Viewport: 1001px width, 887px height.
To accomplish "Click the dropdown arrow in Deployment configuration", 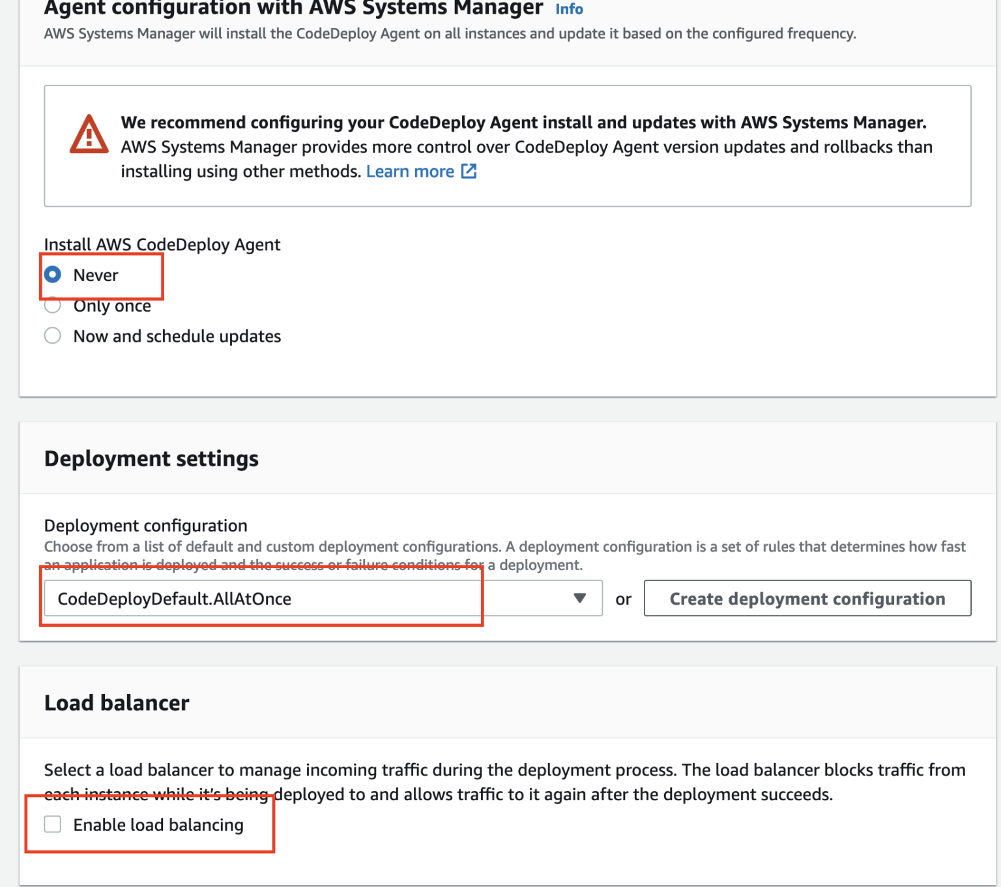I will (579, 598).
